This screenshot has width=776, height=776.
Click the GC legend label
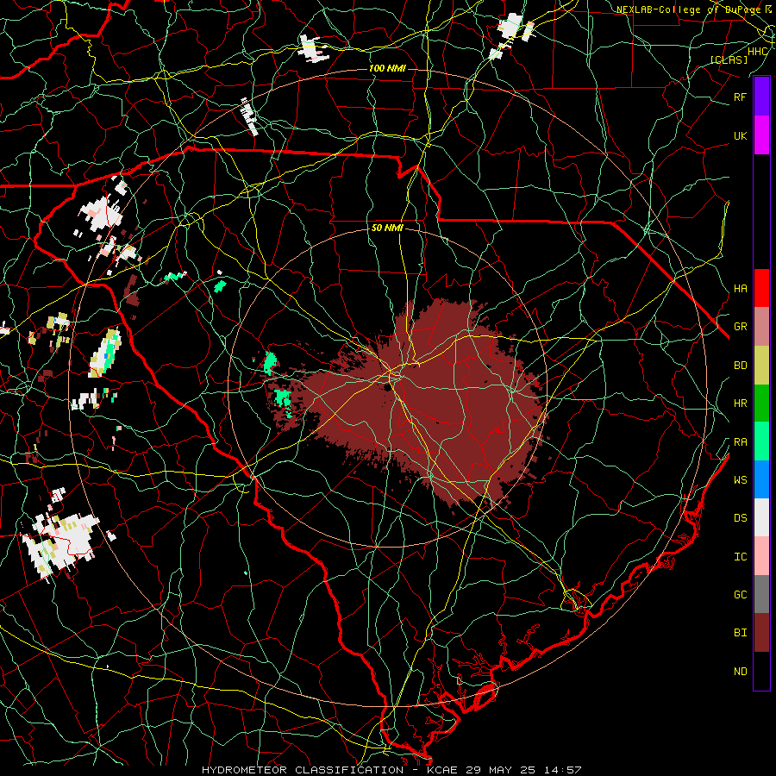(740, 594)
